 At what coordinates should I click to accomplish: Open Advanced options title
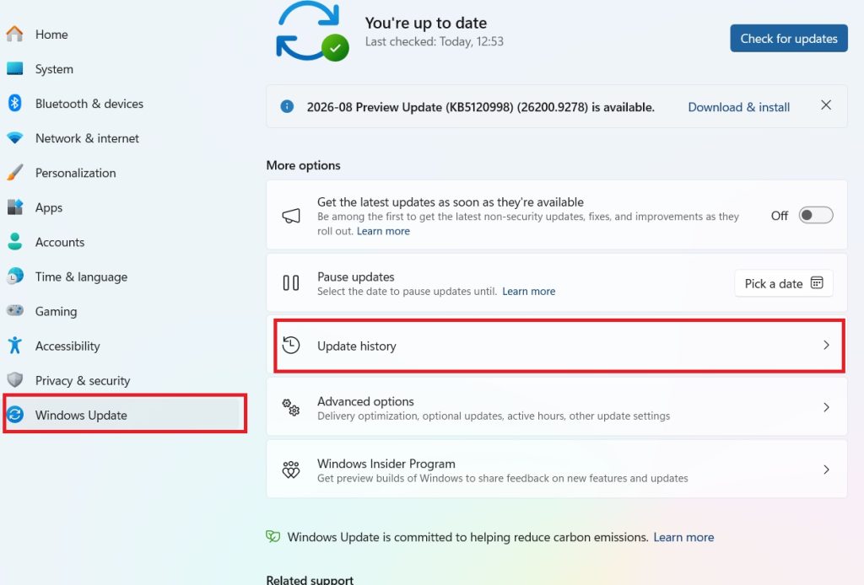click(365, 401)
